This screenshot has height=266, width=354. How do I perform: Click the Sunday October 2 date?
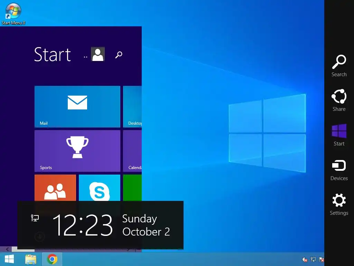146,225
